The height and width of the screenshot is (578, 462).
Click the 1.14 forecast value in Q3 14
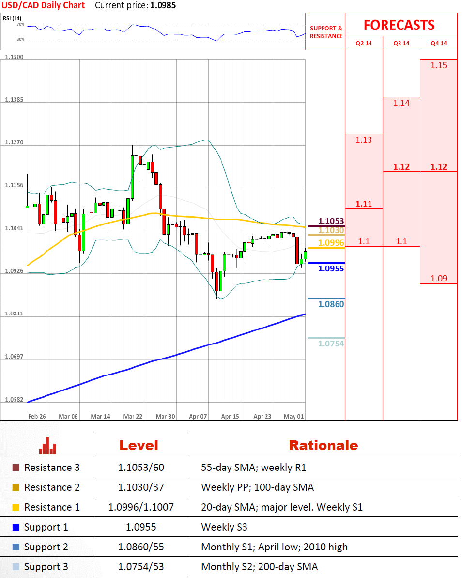pos(401,103)
